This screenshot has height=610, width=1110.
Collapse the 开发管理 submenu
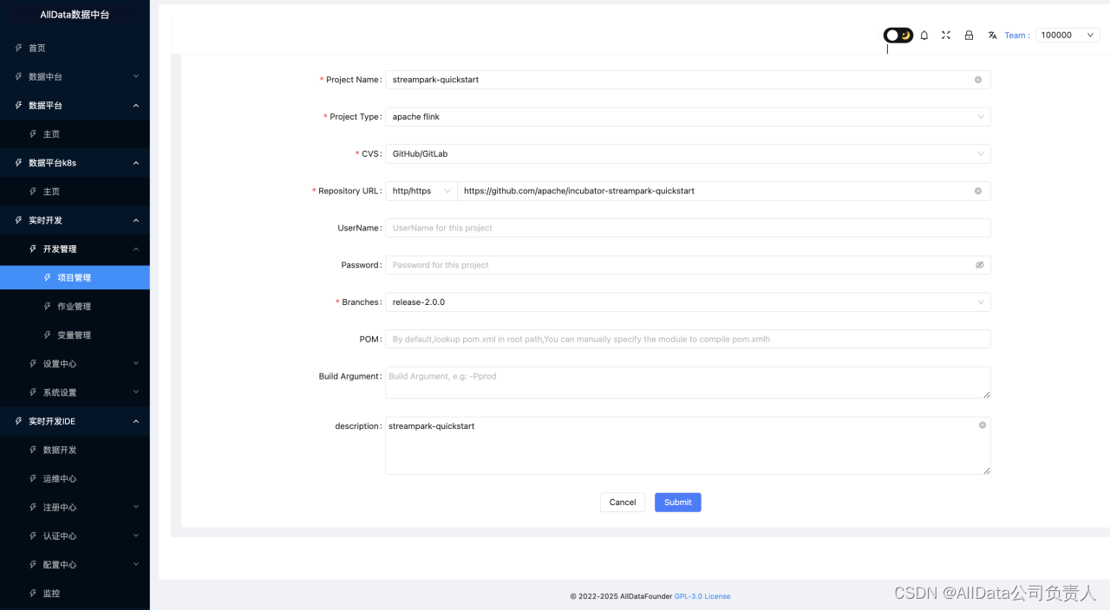[75, 250]
